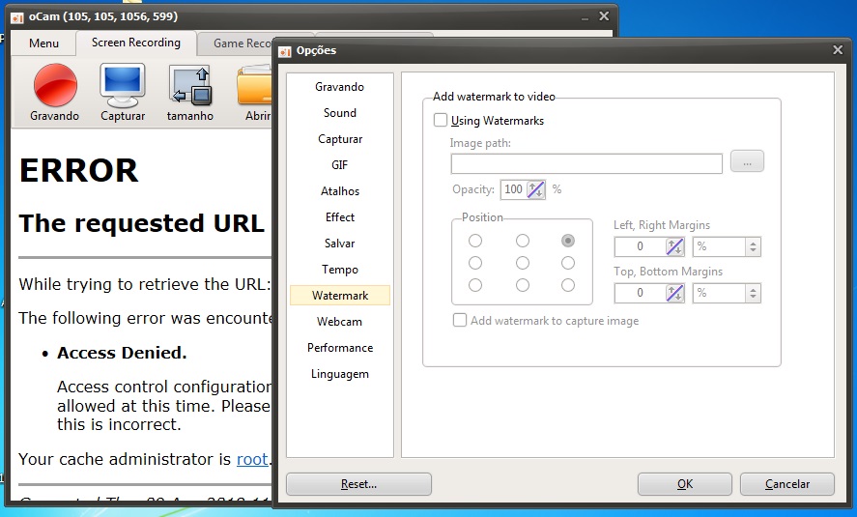Enable the Using Watermarks checkbox
This screenshot has height=517, width=857.
(x=441, y=120)
